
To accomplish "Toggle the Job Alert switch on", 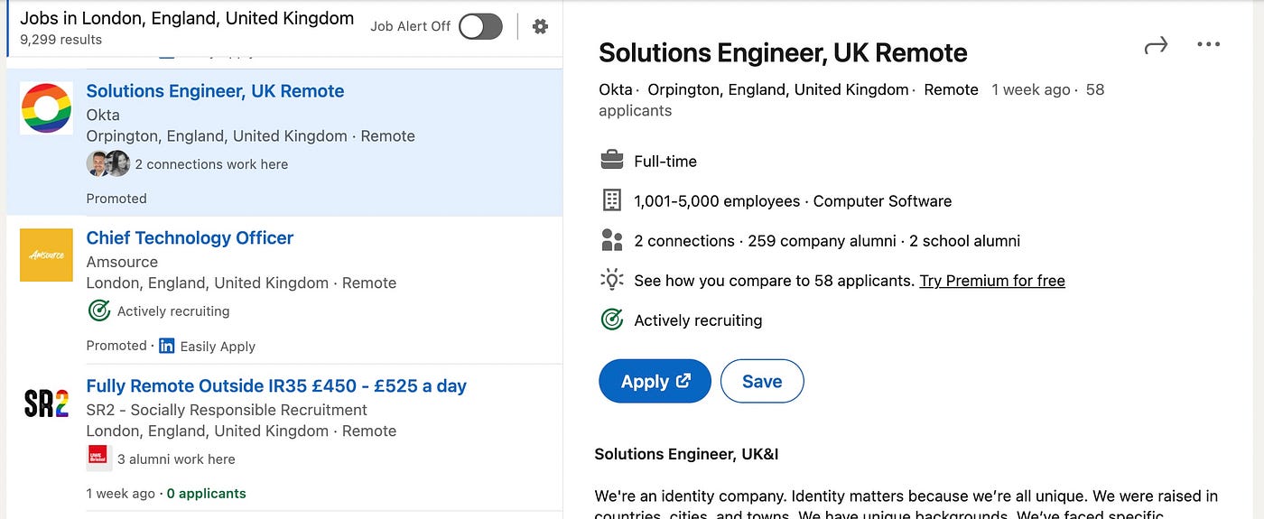I will [x=480, y=26].
